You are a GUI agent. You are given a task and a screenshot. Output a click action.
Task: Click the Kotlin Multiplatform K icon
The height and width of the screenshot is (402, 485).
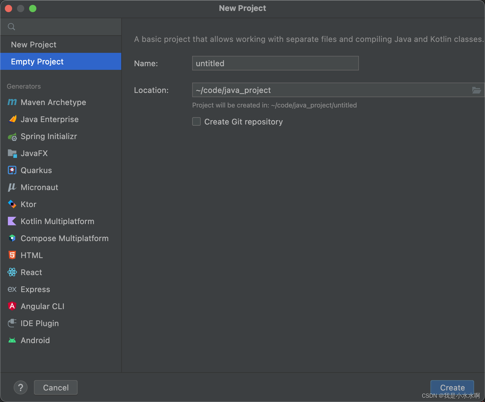(x=12, y=221)
